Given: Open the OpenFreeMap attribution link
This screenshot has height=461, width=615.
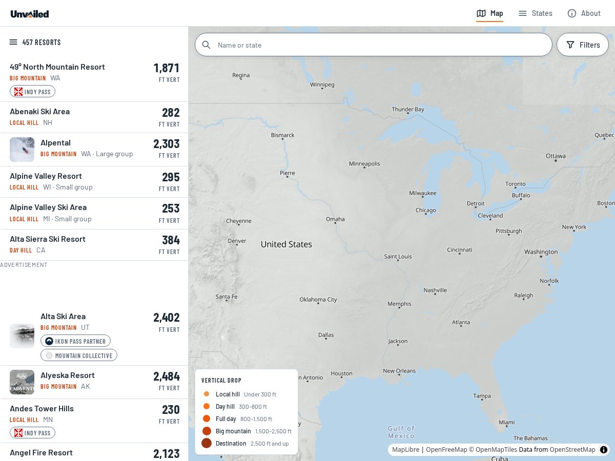Looking at the screenshot, I should [446, 450].
